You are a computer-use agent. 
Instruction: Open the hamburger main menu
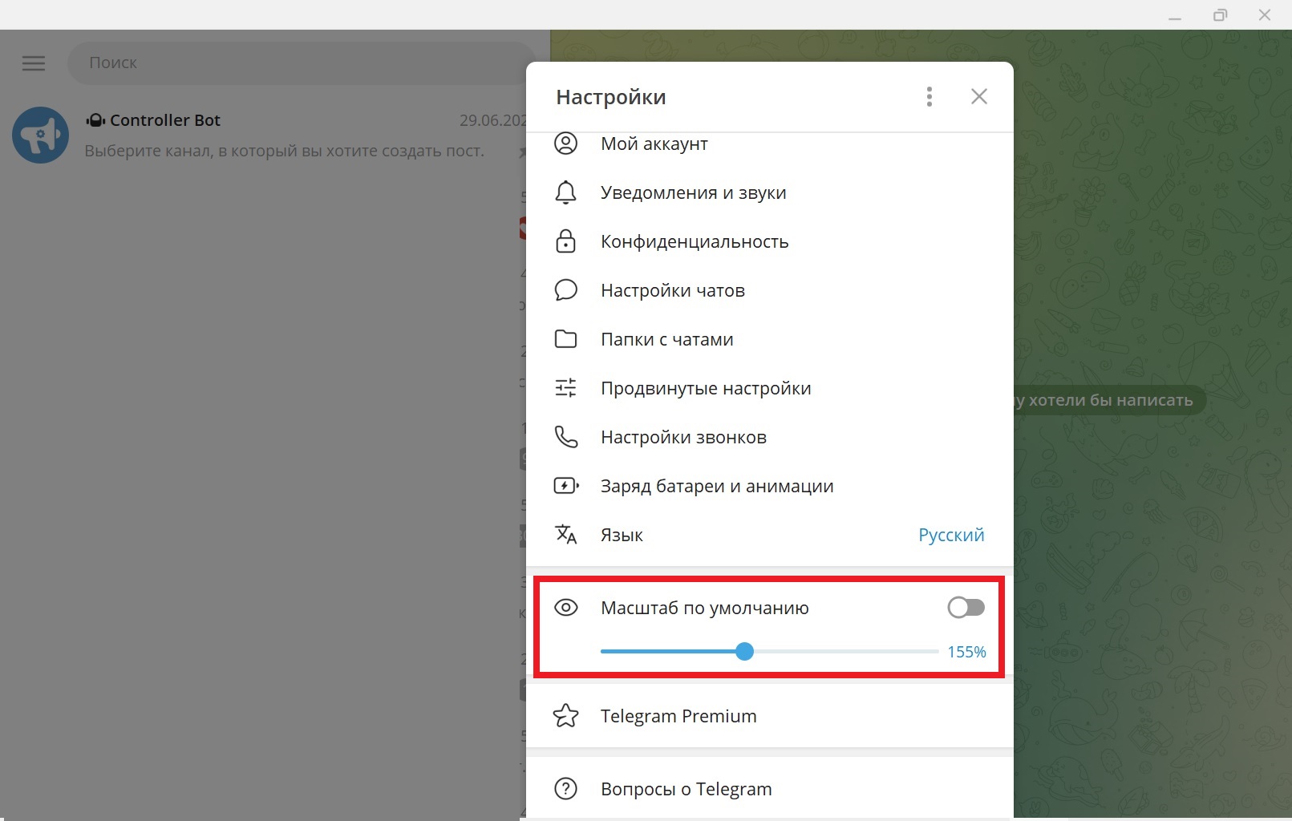(34, 63)
